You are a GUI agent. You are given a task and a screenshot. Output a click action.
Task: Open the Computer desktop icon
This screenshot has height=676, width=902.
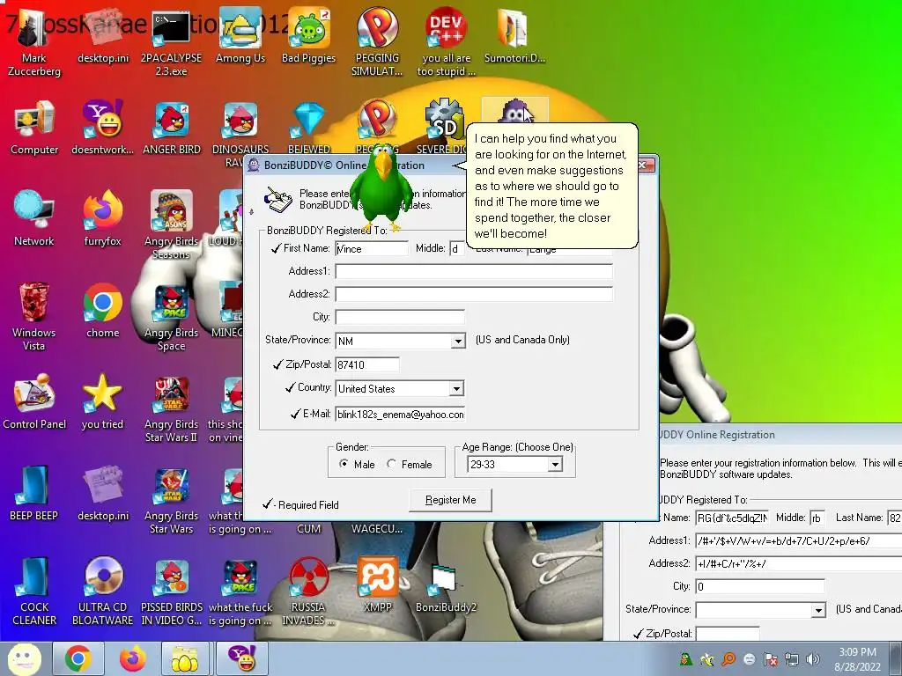(x=34, y=128)
